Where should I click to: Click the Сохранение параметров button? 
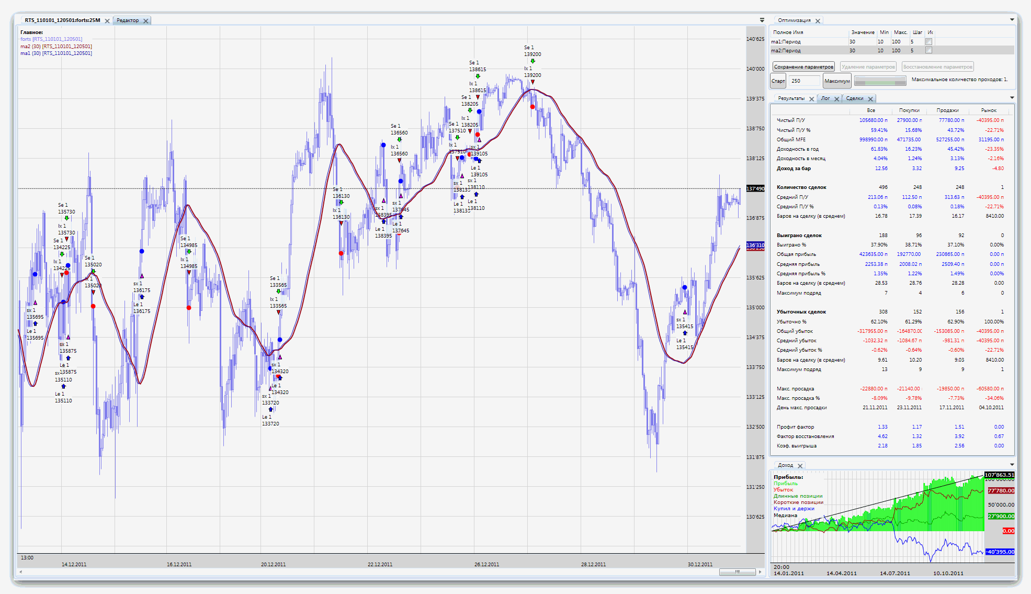(803, 67)
